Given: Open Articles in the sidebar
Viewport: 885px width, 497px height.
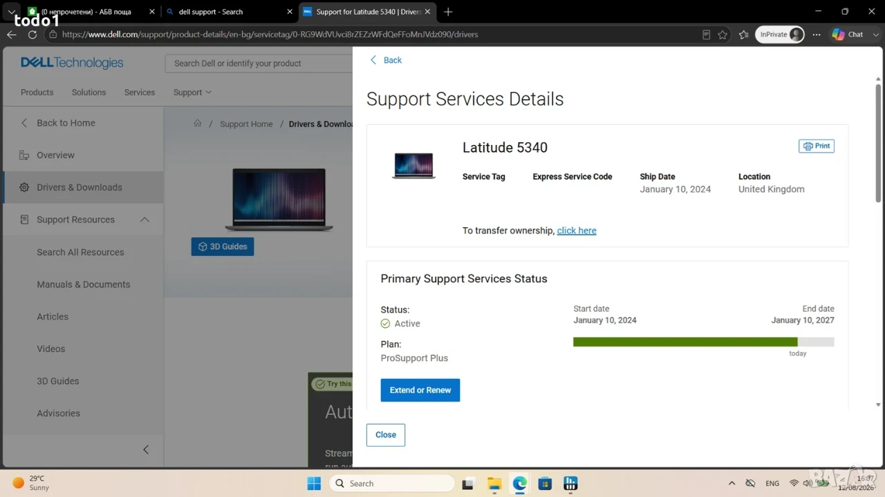Looking at the screenshot, I should [53, 317].
